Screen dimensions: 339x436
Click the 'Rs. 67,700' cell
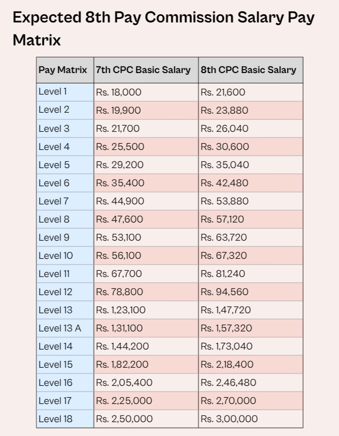click(x=119, y=274)
